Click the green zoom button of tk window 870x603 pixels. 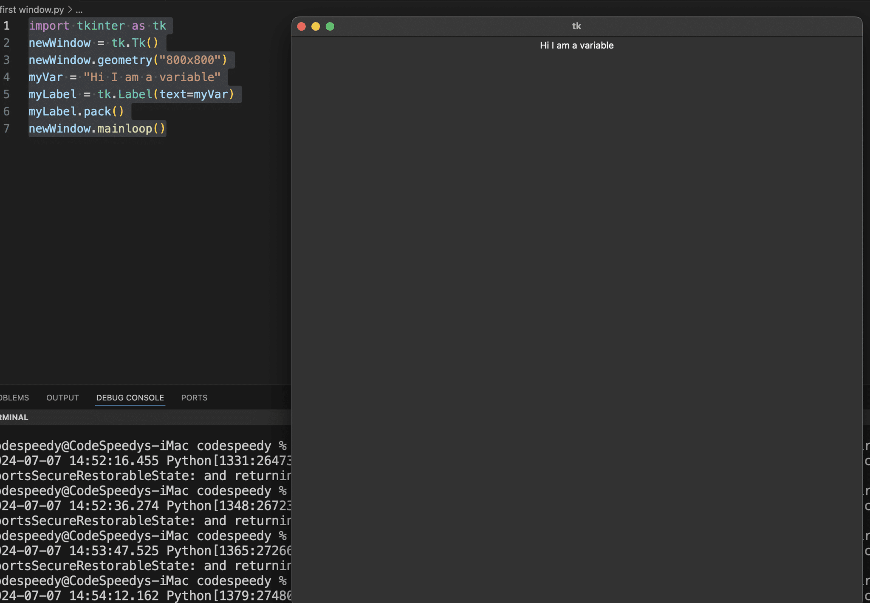(x=330, y=26)
